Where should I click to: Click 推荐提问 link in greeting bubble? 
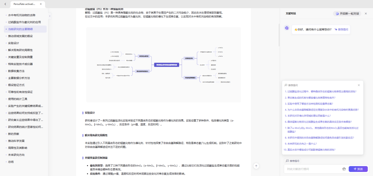tap(341, 30)
